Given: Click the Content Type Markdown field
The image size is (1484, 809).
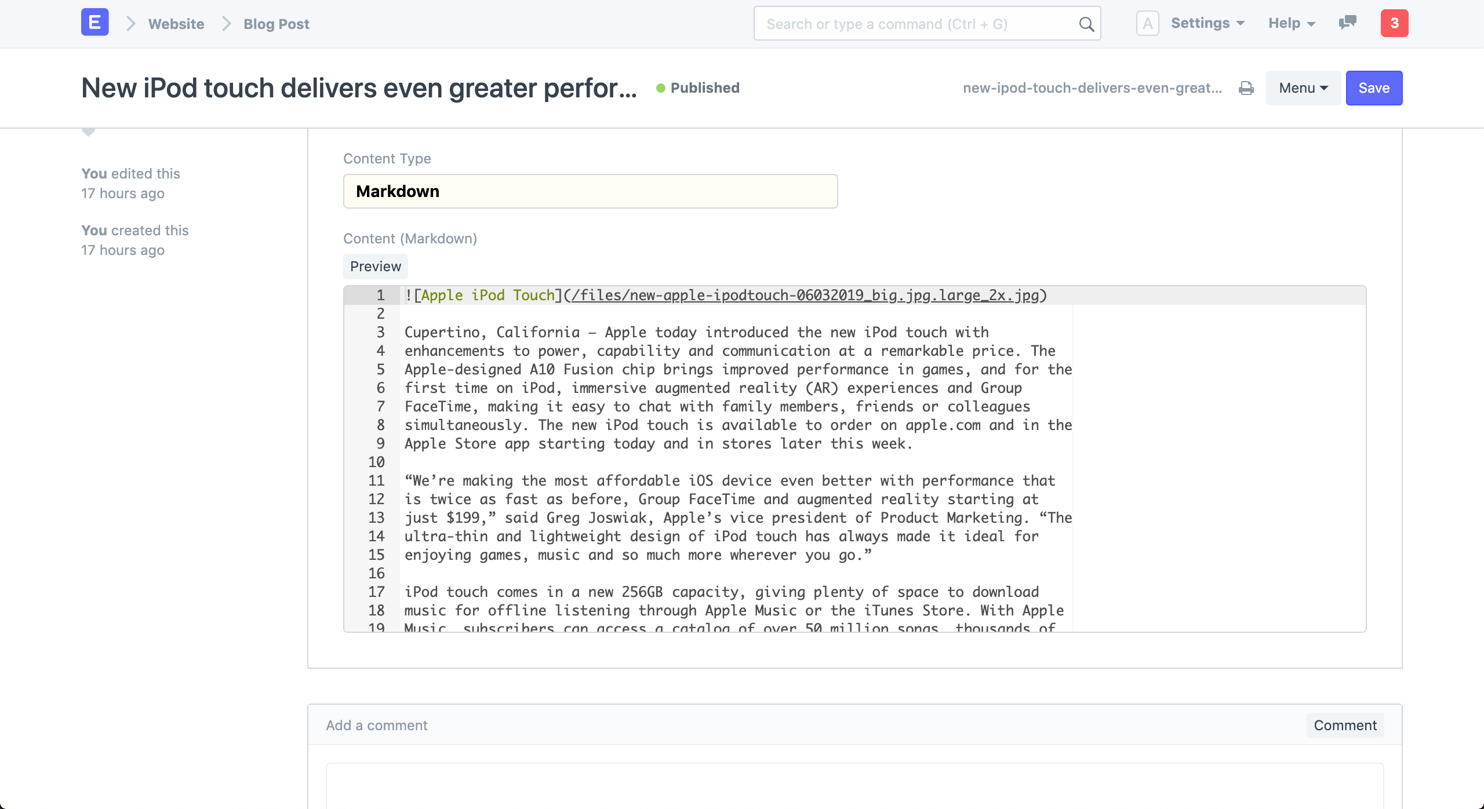Looking at the screenshot, I should pos(590,191).
